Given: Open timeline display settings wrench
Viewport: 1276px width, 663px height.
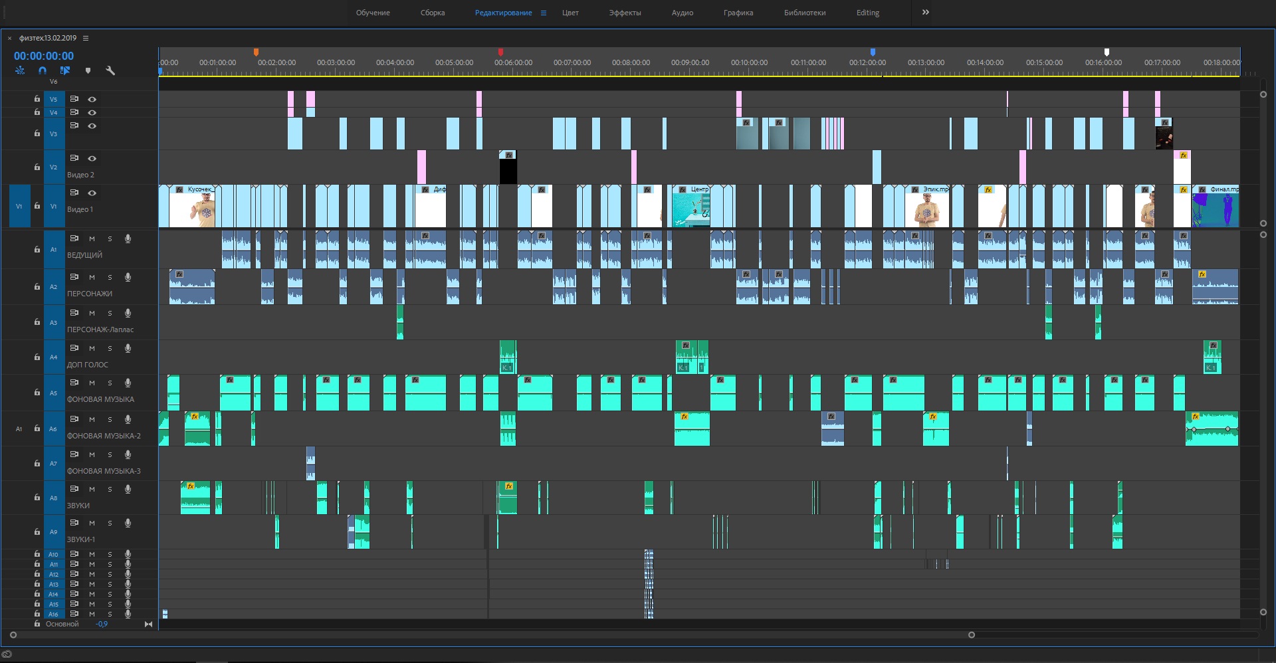Looking at the screenshot, I should click(x=110, y=70).
